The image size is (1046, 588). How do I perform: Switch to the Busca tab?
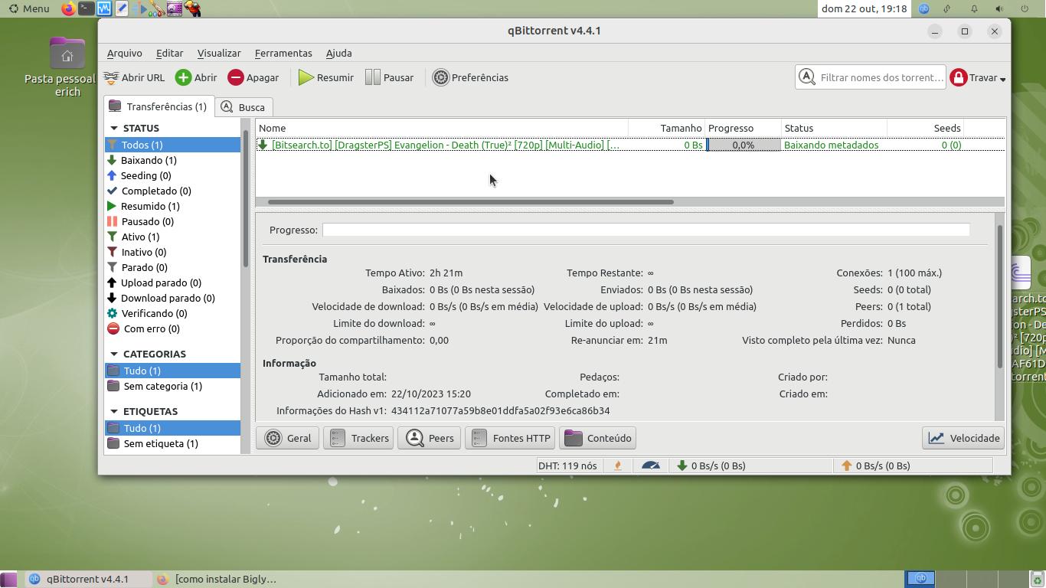click(x=244, y=107)
